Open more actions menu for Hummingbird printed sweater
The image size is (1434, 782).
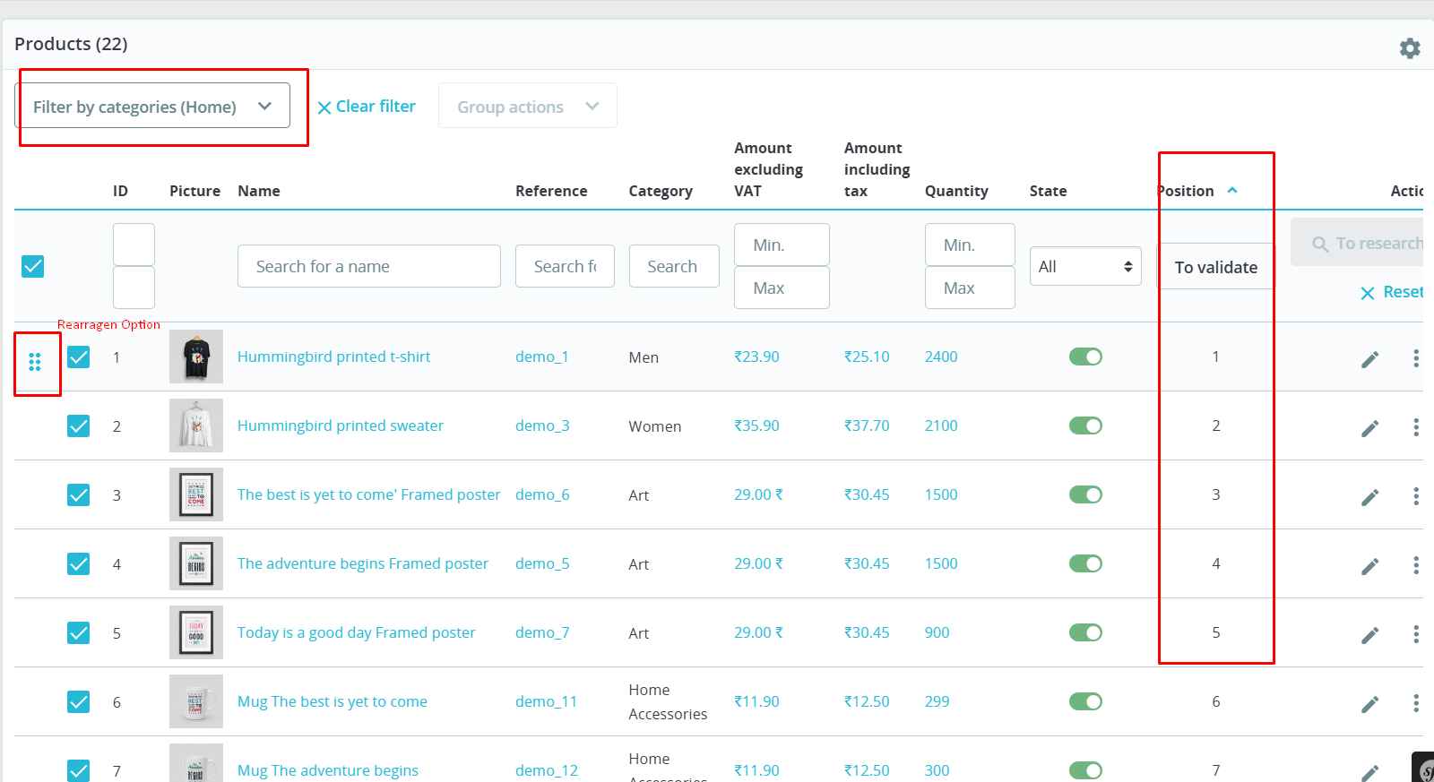(1416, 427)
